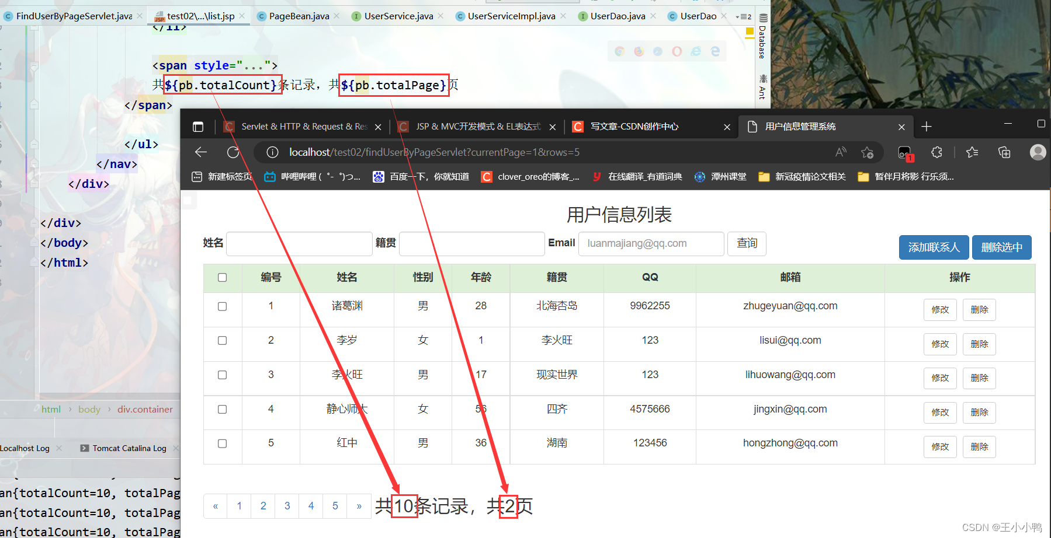Click into the 姓名 search field
Viewport: 1051px width, 538px height.
[x=299, y=243]
